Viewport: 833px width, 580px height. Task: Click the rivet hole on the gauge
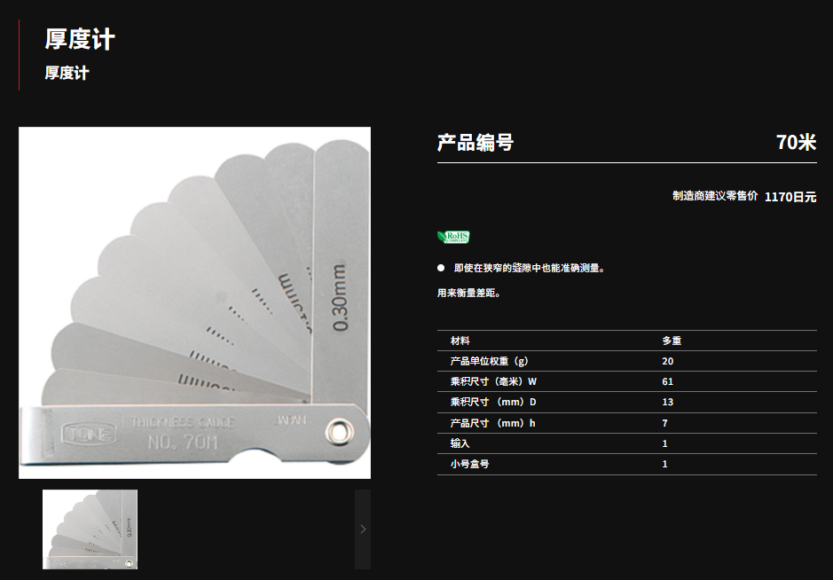[338, 431]
